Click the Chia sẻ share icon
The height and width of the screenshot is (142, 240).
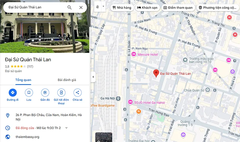(77, 93)
